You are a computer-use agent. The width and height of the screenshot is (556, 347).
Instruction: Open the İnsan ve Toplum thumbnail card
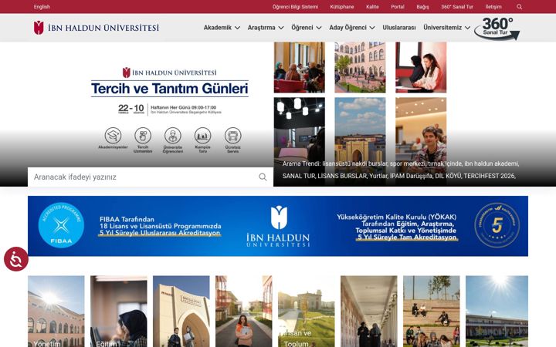307,312
